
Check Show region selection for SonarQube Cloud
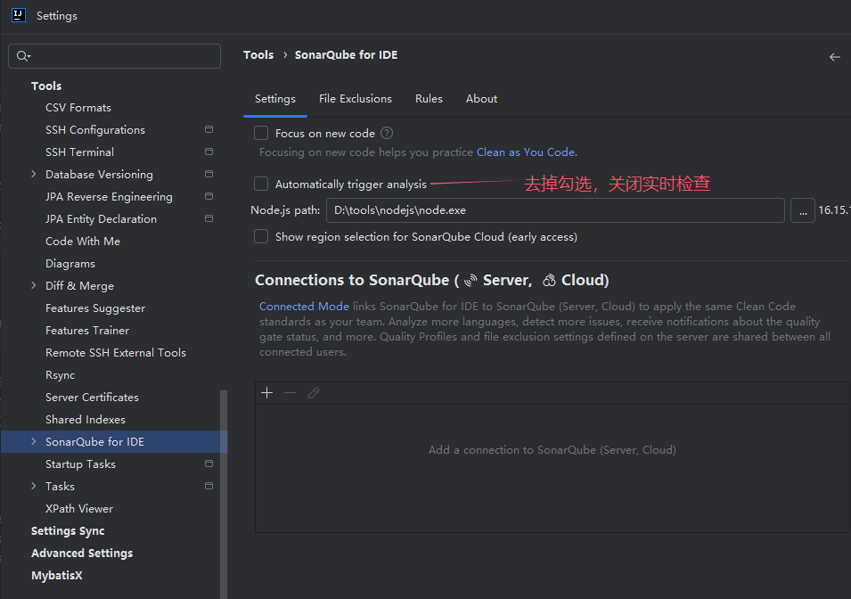[261, 236]
